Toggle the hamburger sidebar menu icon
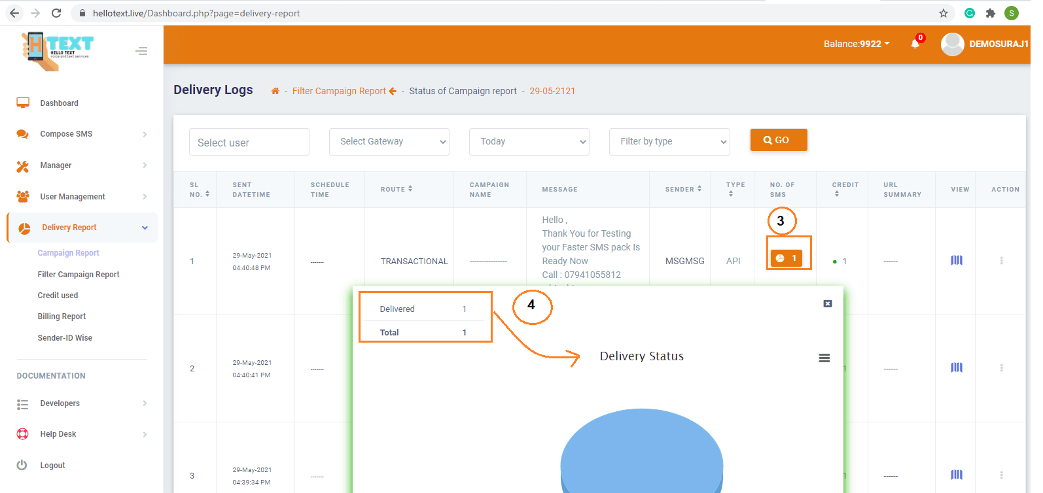Image resolution: width=1043 pixels, height=493 pixels. point(141,51)
